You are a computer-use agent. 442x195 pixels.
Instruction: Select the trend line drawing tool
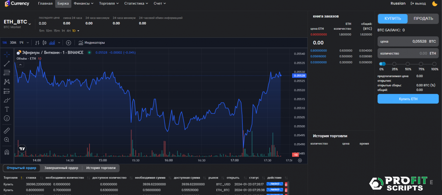[7, 64]
